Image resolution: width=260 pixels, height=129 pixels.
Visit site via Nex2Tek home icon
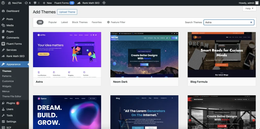pos(9,3)
